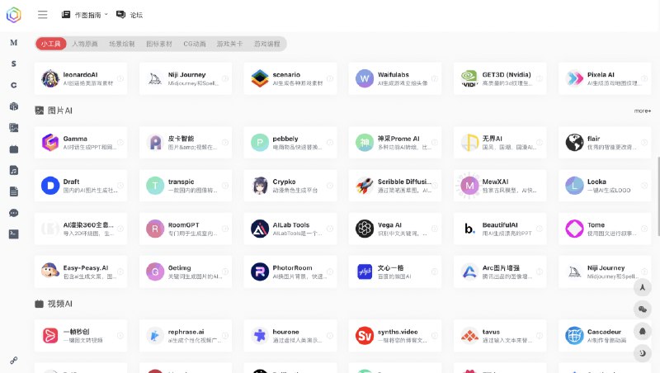Screen dimensions: 660x373
Task: Click the M sidebar icon
Action: 14,43
